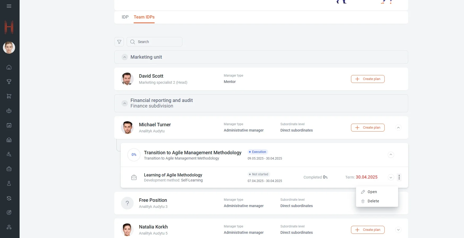Viewport: 464px width, 238px height.
Task: Open the briefcase icon in sidebar
Action: (x=9, y=169)
